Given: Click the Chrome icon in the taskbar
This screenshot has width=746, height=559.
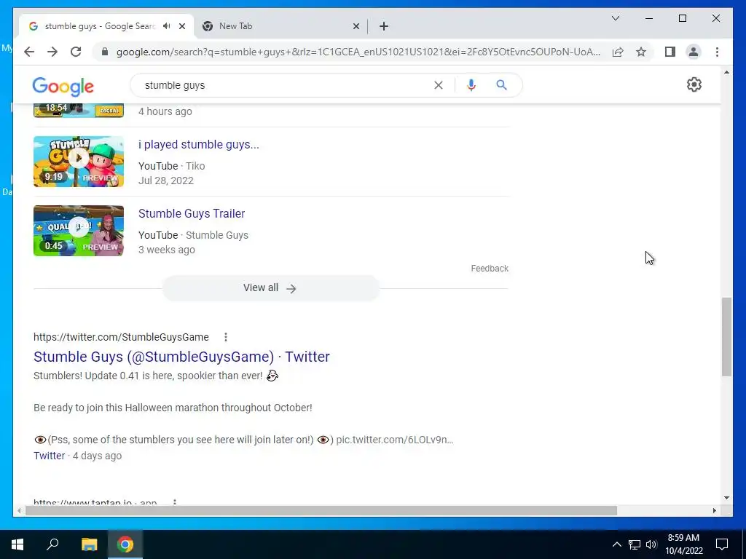Looking at the screenshot, I should (125, 544).
